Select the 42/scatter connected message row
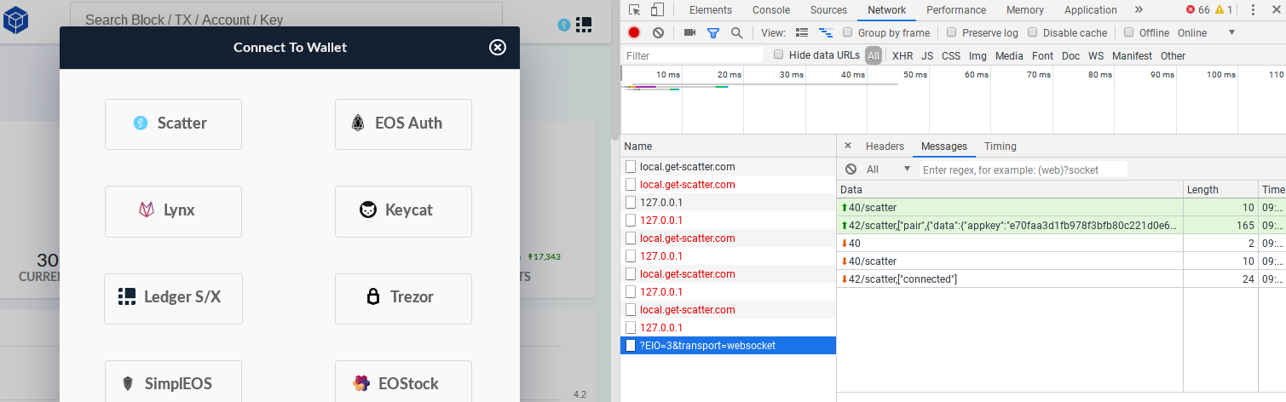This screenshot has height=402, width=1286. (x=1061, y=279)
